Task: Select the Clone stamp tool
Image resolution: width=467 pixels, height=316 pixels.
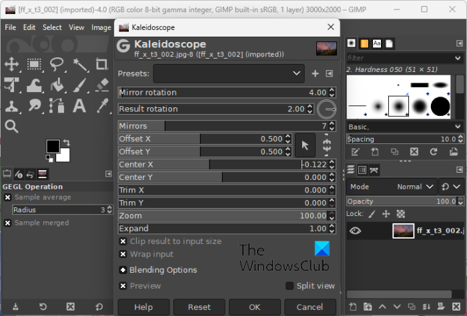Action: click(11, 105)
